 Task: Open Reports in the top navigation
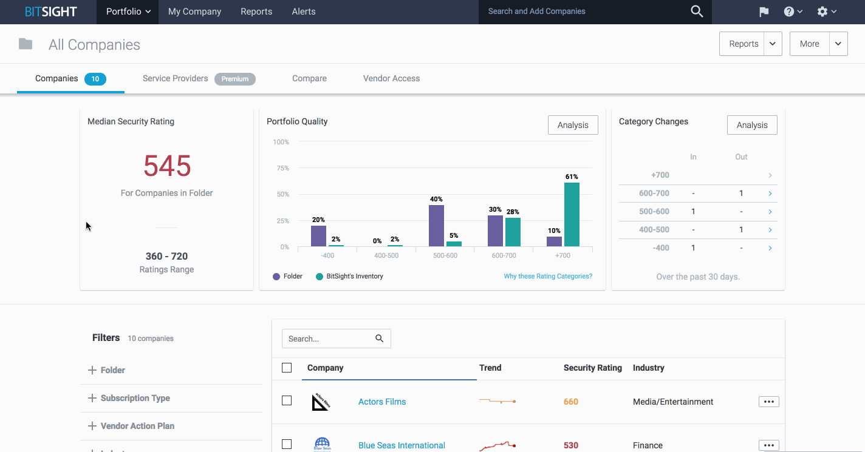pos(256,12)
